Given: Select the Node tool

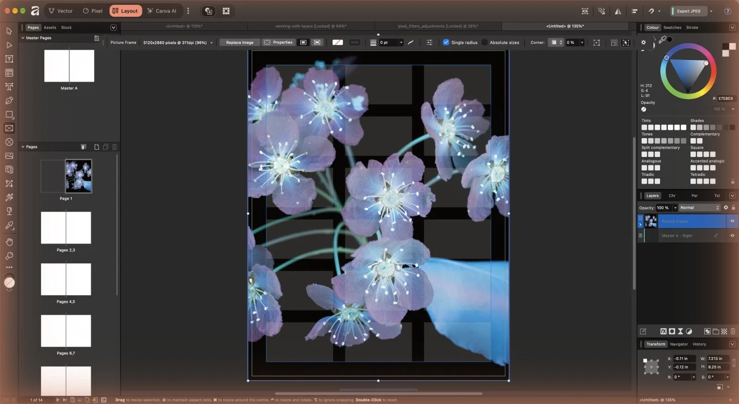Looking at the screenshot, I should 9,45.
